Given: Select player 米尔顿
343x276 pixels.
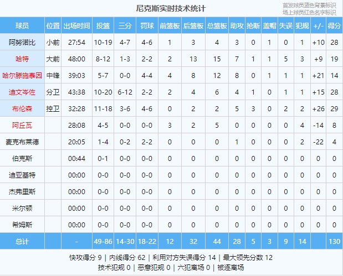Looking at the screenshot, I should [22, 208].
